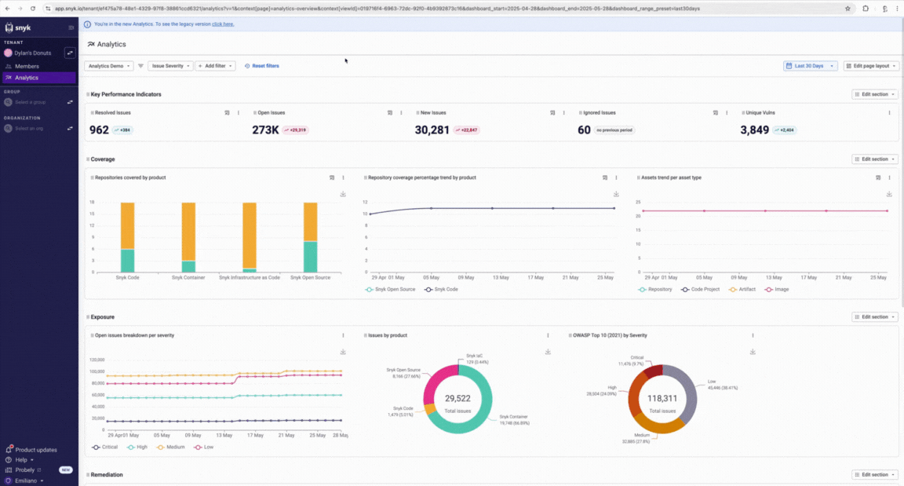Download the OWASP Top 10 chart
The width and height of the screenshot is (904, 486).
[x=753, y=352]
